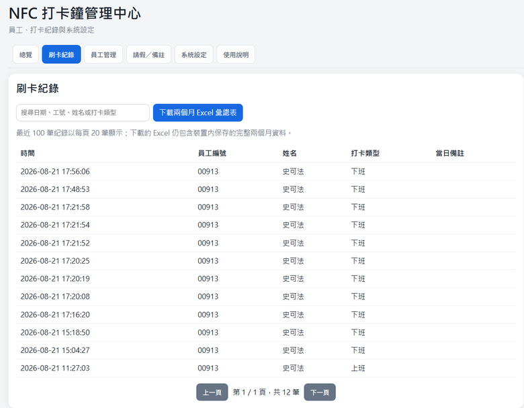Screen dimensions: 524x408
Task: Select the record timestamp 2026-08-21 17:16:20
Action: click(55, 315)
